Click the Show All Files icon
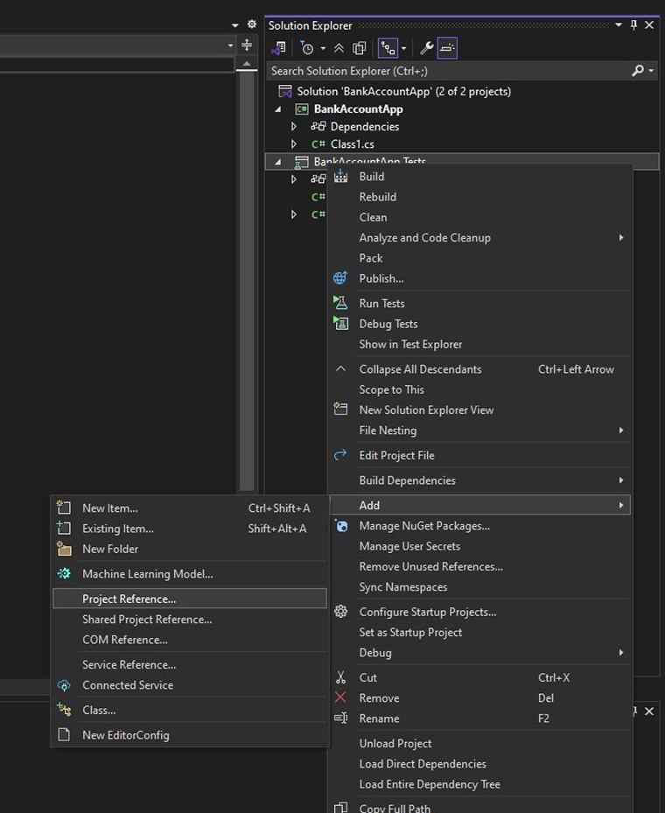665x813 pixels. point(360,48)
